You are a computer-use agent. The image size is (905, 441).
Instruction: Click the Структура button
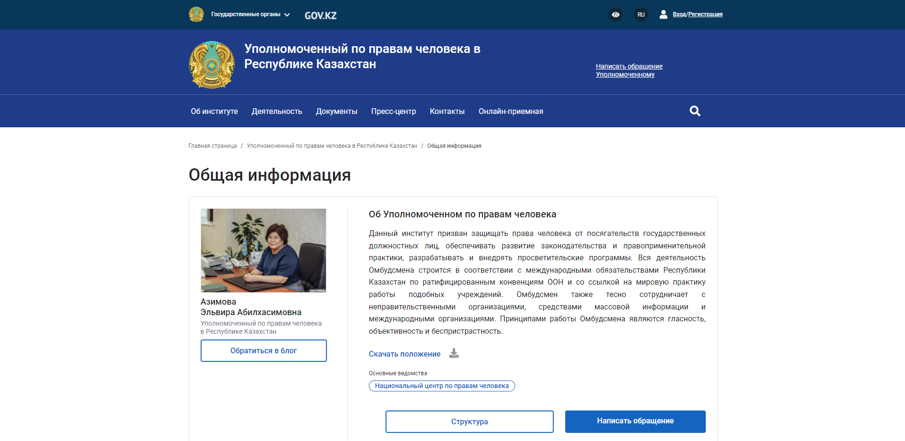469,421
